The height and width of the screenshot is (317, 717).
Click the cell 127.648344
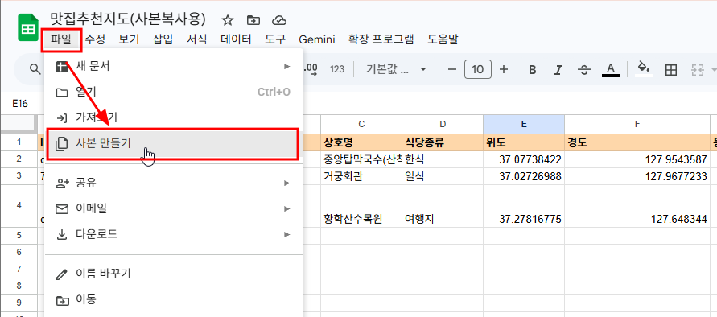tap(637, 206)
